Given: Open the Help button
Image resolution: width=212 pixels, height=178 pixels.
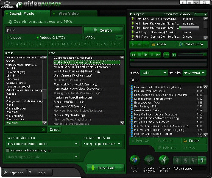Looking at the screenshot, I should pos(40,173).
